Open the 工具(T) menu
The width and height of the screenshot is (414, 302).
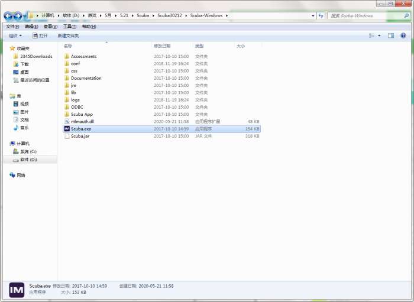[69, 27]
